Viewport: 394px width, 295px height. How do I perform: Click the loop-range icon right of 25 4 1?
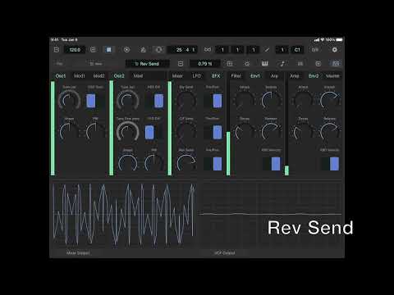[208, 50]
